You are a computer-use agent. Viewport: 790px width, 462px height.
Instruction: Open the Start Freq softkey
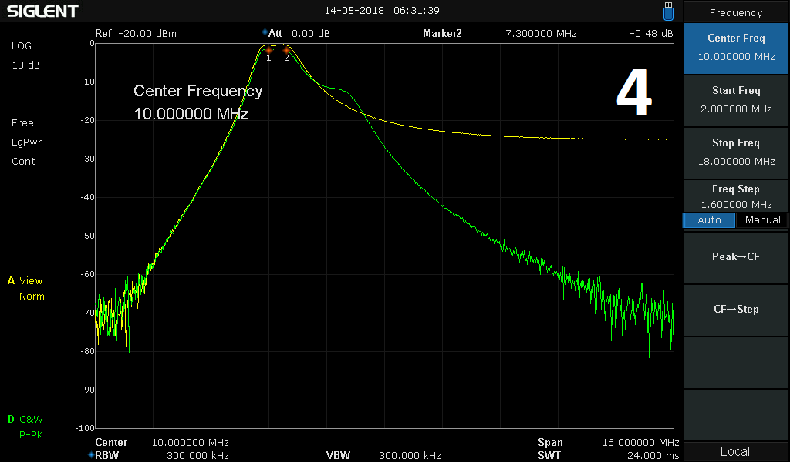click(736, 99)
